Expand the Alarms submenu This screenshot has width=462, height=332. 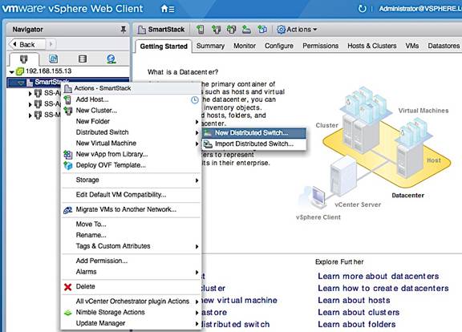point(197,272)
